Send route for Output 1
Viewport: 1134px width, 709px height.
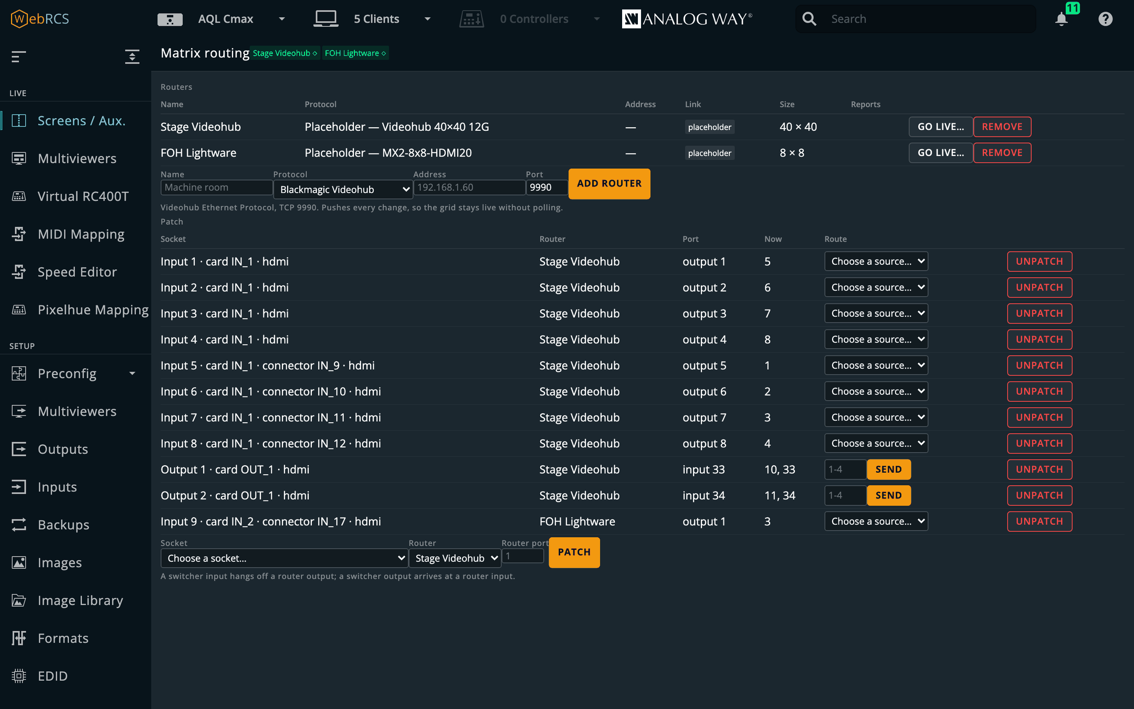coord(889,470)
